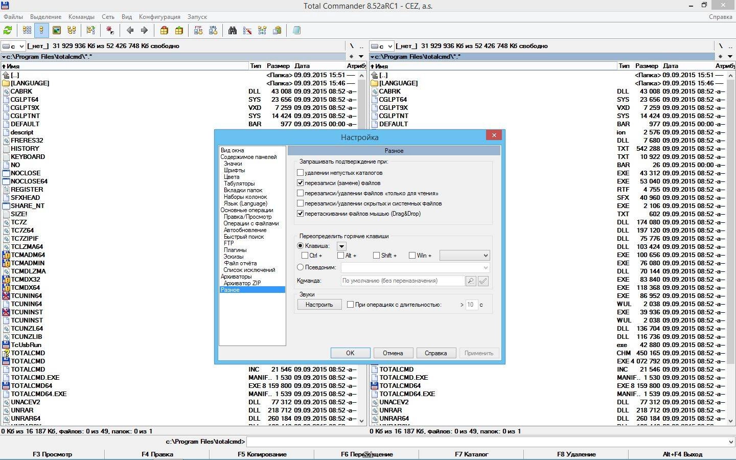Open right panel directory history arrow

click(730, 57)
